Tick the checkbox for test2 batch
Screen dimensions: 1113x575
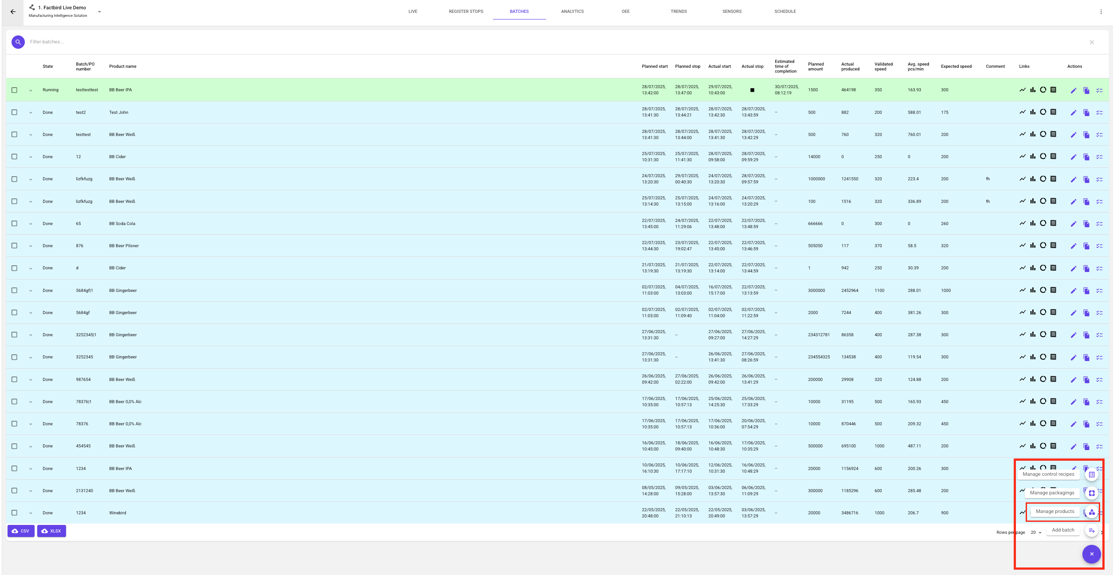tap(14, 112)
